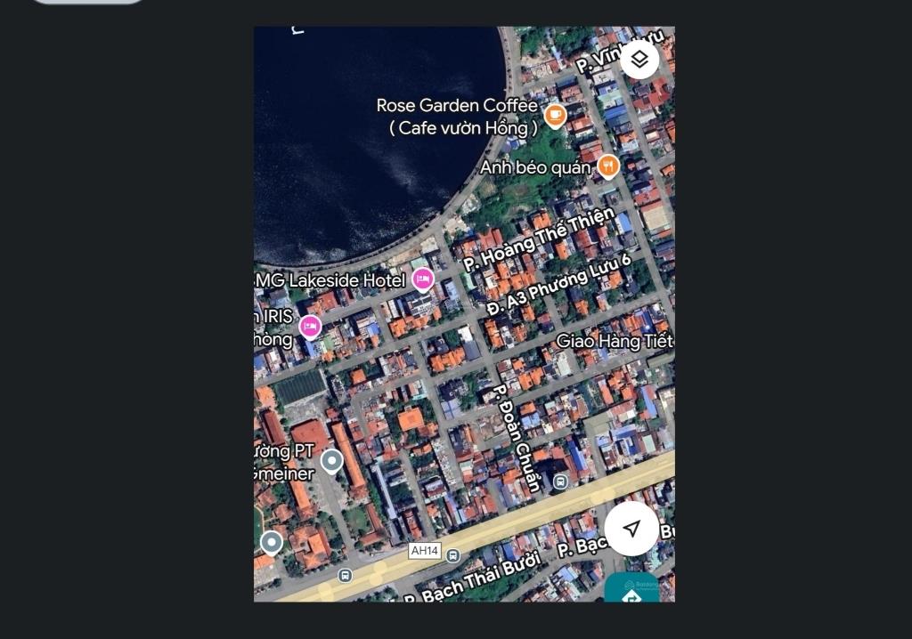Tap the MG Lakeside Hotel pink pin
Image resolution: width=912 pixels, height=639 pixels.
(x=422, y=279)
